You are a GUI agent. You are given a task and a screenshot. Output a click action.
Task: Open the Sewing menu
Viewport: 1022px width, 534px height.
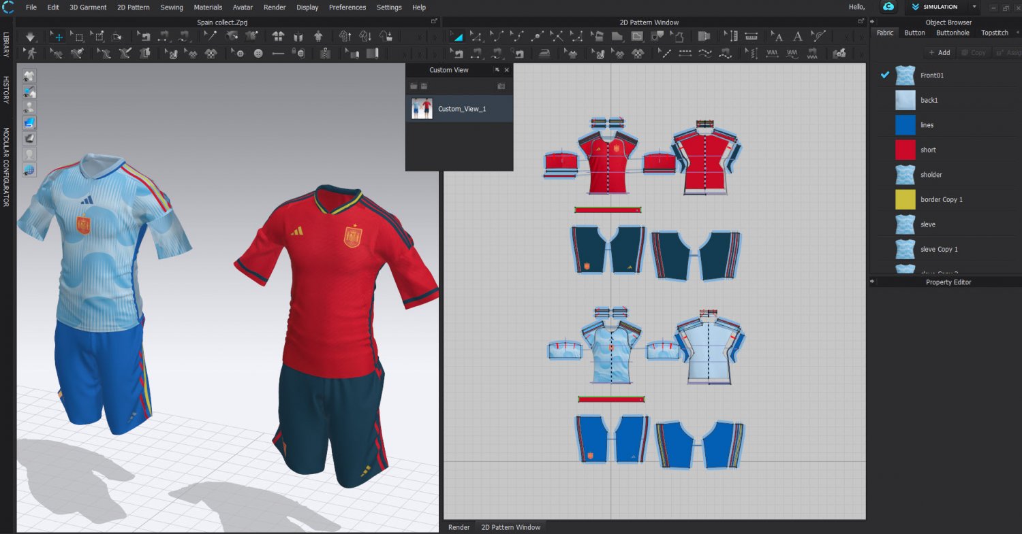pos(172,7)
